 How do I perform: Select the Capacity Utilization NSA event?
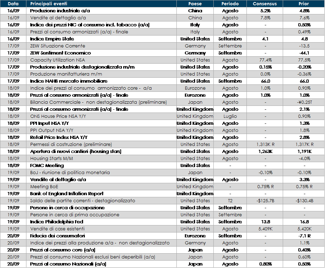(x=57, y=60)
